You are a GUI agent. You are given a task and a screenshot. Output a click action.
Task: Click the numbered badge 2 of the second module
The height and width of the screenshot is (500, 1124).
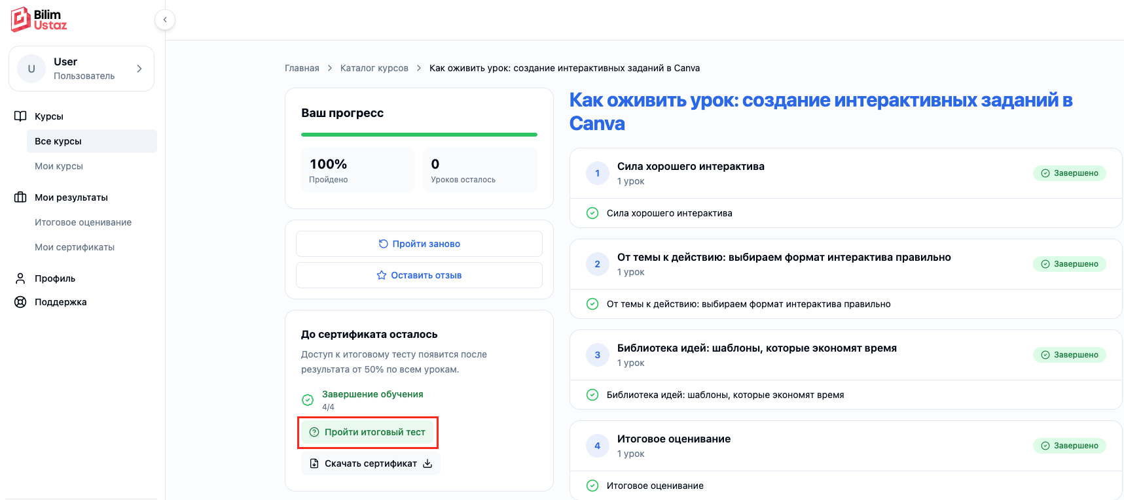[x=598, y=264]
